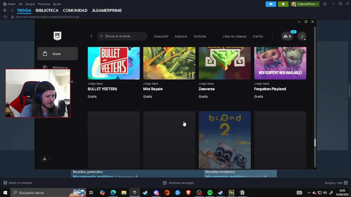Click Steam forward navigation arrow
This screenshot has height=197, width=351.
pos(12,10)
